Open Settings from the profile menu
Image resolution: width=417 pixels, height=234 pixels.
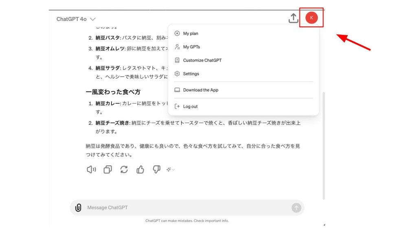[x=191, y=74]
